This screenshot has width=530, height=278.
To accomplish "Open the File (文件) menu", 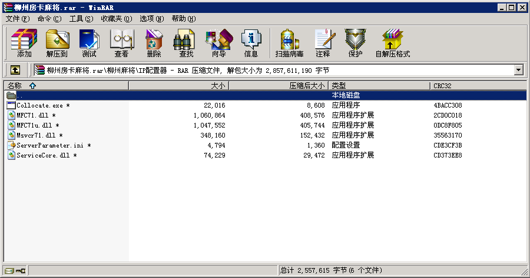I will point(17,19).
